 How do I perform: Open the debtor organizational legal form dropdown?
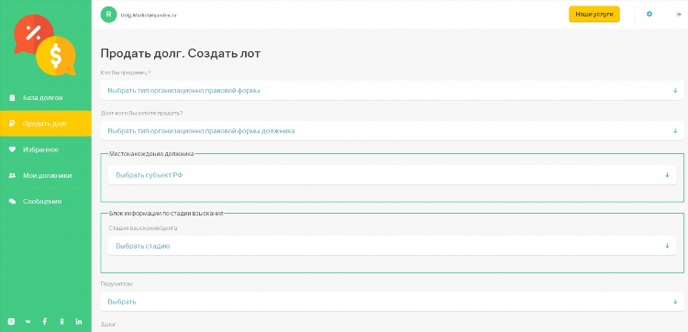point(393,131)
